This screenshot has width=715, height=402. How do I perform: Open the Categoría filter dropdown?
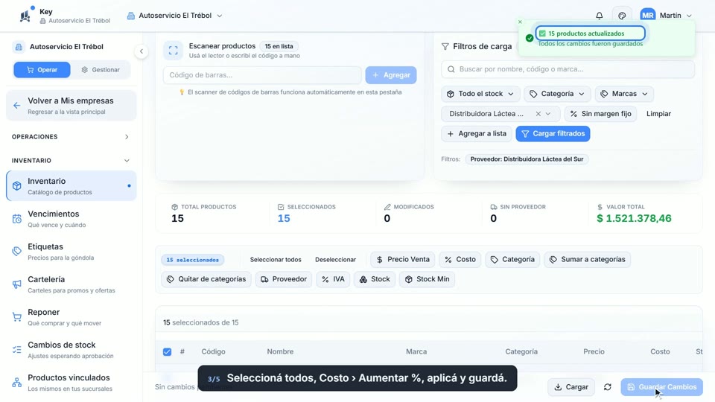click(x=557, y=94)
